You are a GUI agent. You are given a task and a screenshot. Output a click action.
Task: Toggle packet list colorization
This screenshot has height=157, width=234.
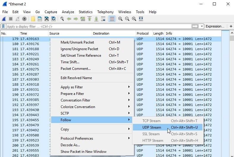point(112,19)
